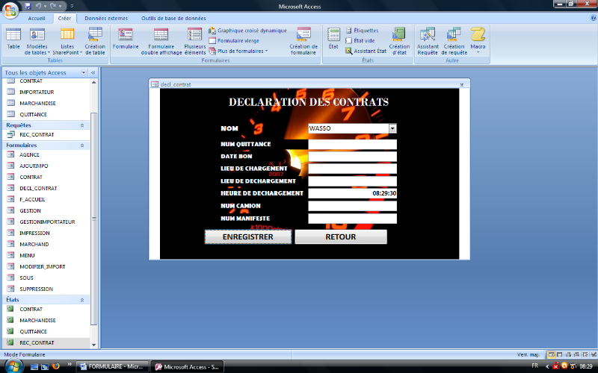
Task: Click LIEU DE DECHARGEMENT input field
Action: pyautogui.click(x=352, y=181)
